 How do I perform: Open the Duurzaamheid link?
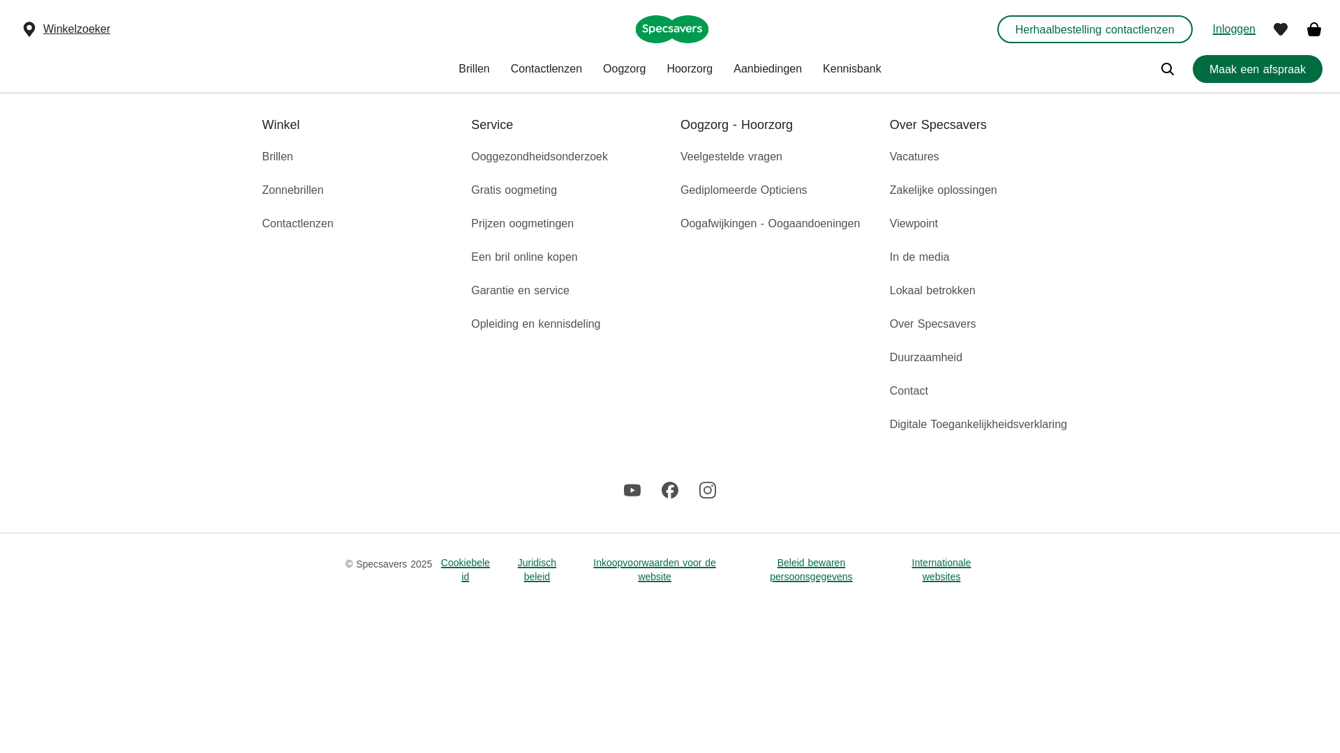point(926,358)
